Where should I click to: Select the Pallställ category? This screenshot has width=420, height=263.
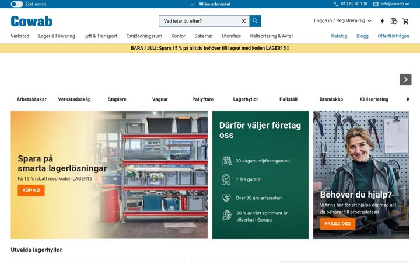click(x=289, y=99)
